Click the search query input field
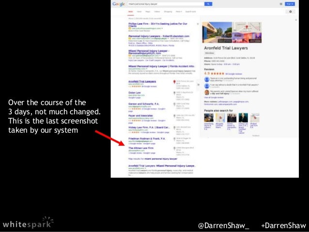This screenshot has height=232, width=309. coord(166,4)
